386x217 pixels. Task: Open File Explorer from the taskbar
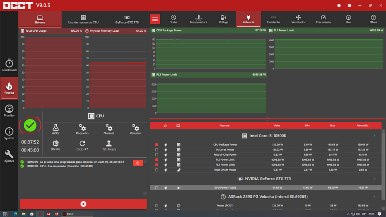(x=24, y=214)
